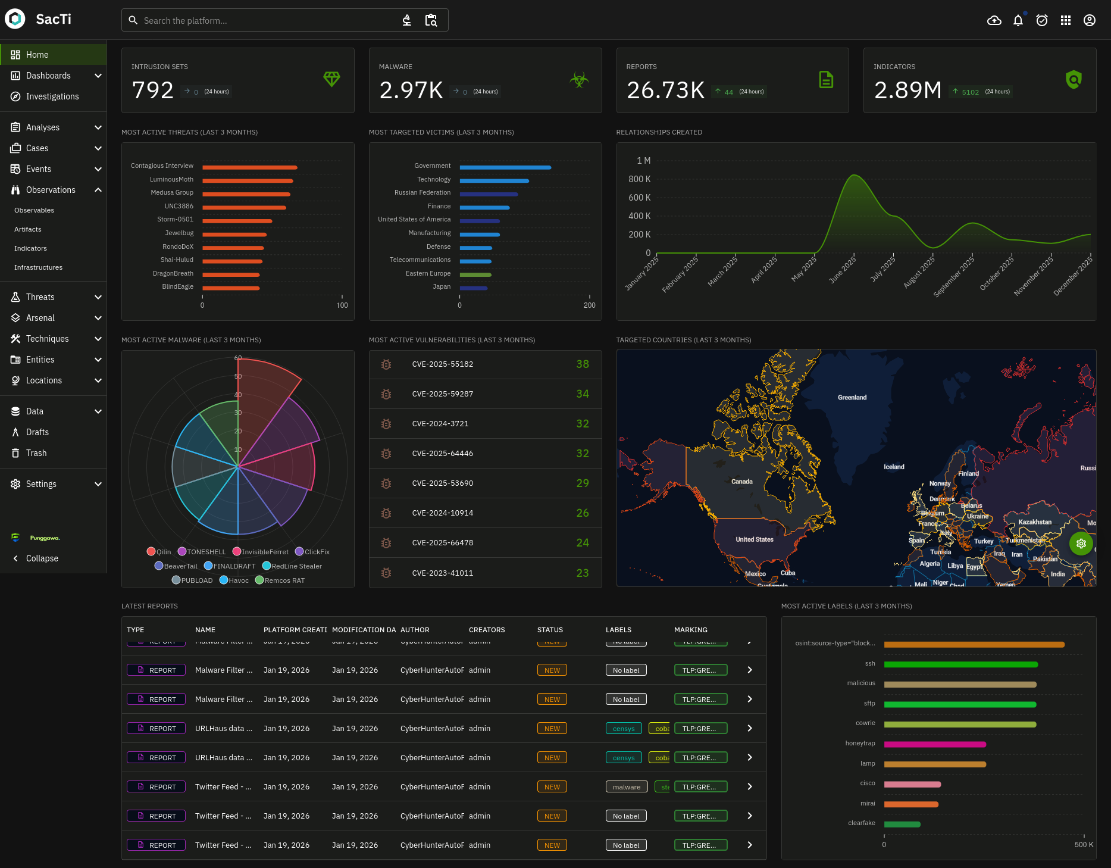Collapse the Observations sidebar menu

coord(98,189)
